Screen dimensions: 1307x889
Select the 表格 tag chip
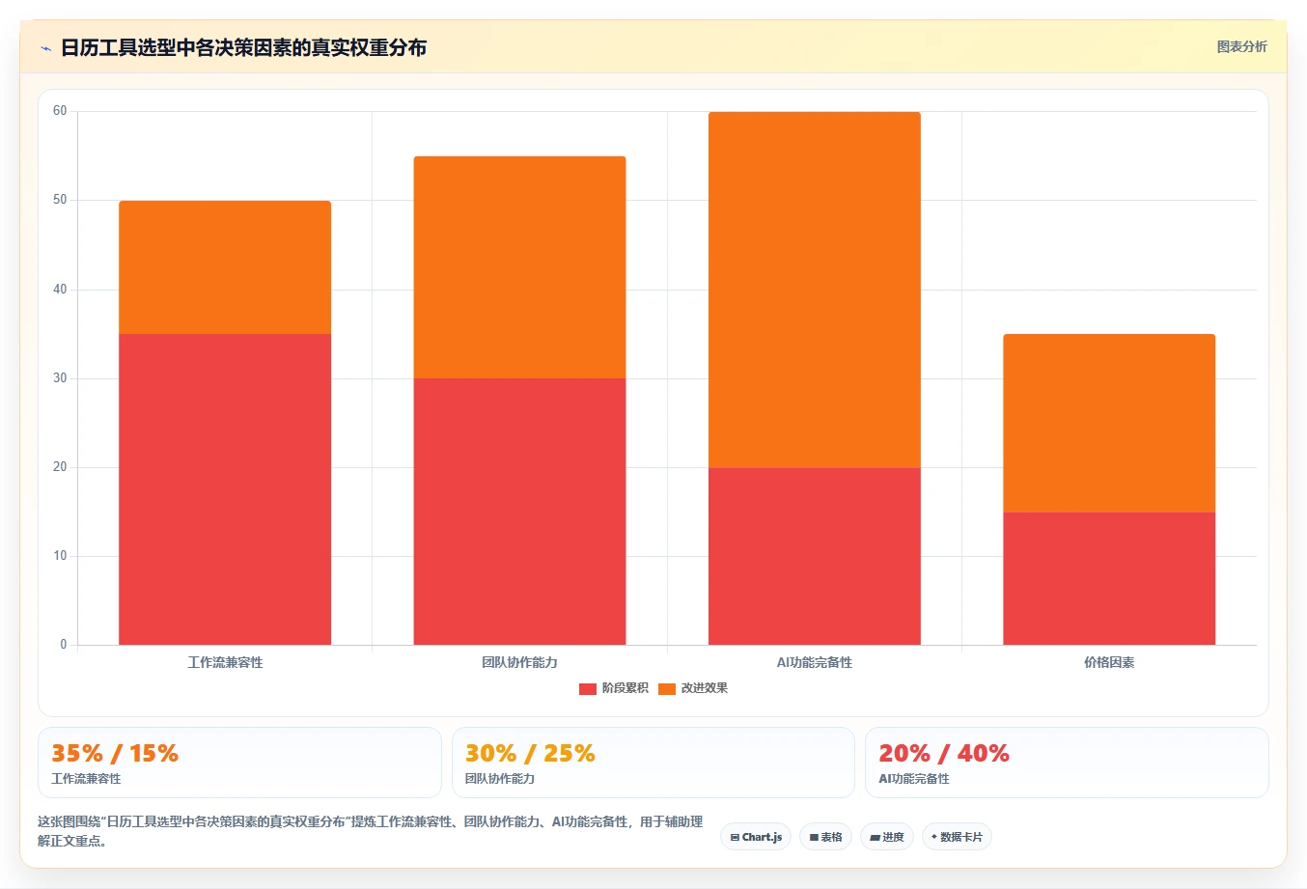point(825,837)
